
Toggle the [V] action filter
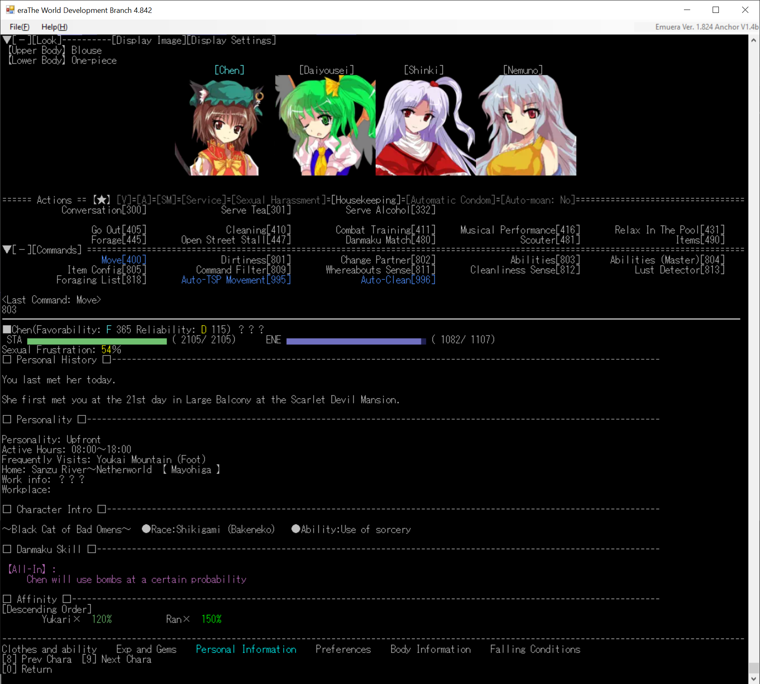point(124,200)
